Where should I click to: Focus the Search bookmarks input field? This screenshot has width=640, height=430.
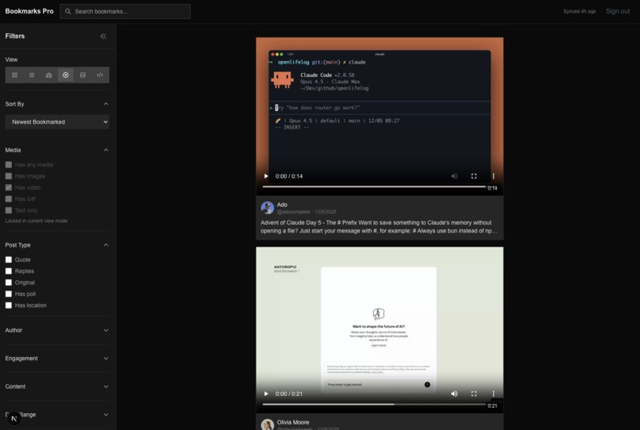tap(125, 11)
